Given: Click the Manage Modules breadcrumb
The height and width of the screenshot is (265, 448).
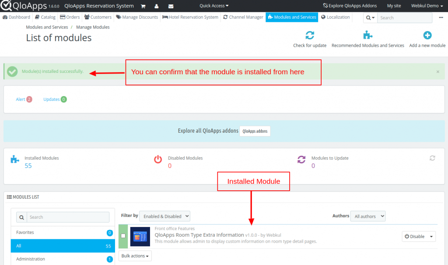Looking at the screenshot, I should tap(93, 27).
